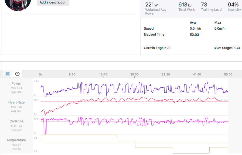Click the Training Load value 73
This screenshot has height=155, width=242.
click(x=204, y=5)
